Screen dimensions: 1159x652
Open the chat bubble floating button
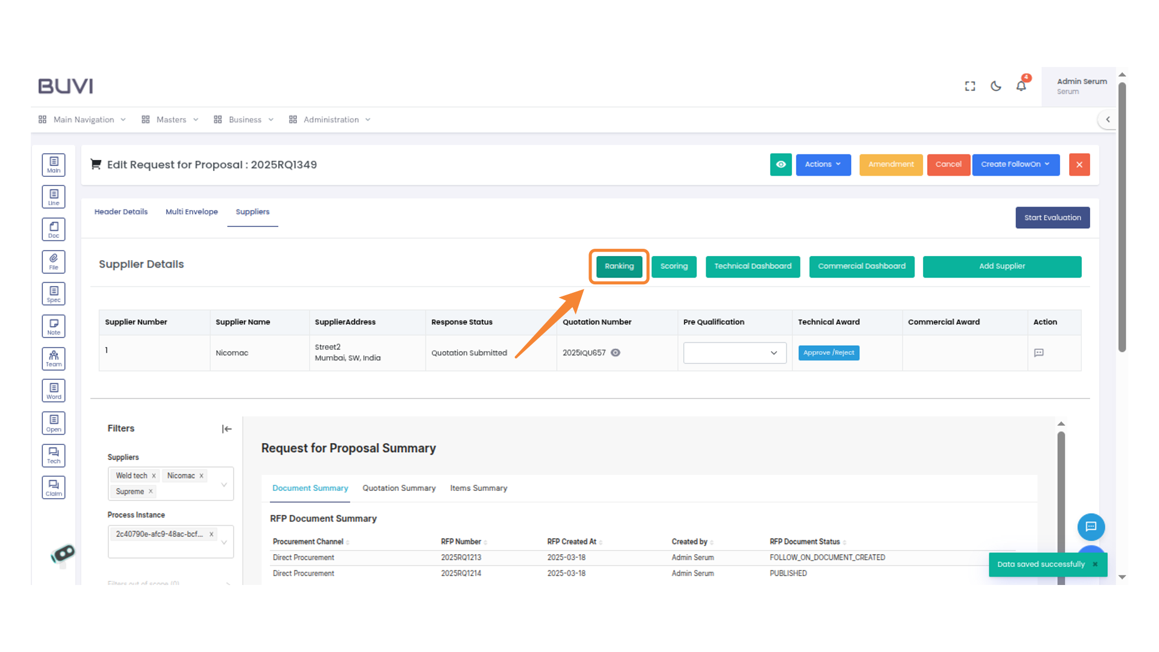1091,526
